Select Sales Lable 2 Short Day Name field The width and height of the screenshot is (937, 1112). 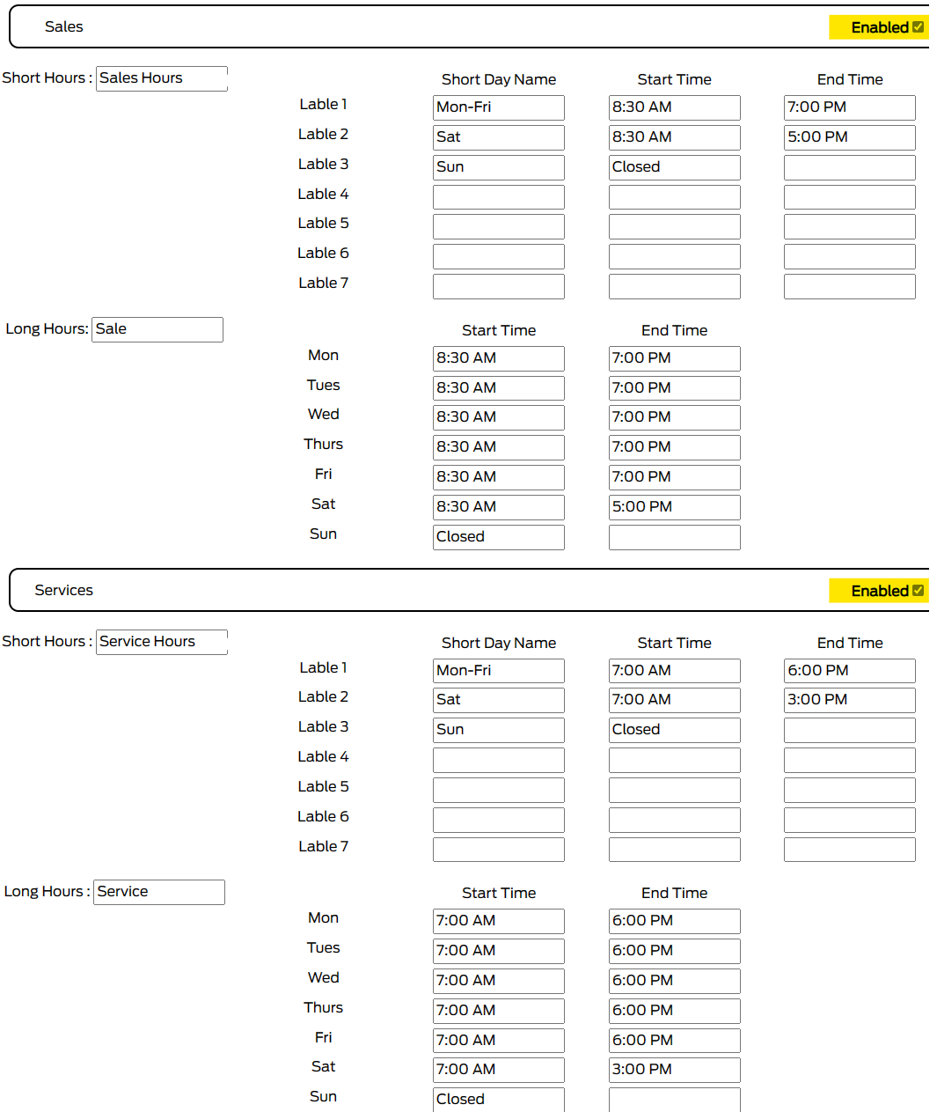coord(499,137)
